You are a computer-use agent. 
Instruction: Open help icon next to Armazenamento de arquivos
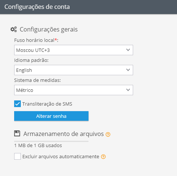tap(108, 135)
